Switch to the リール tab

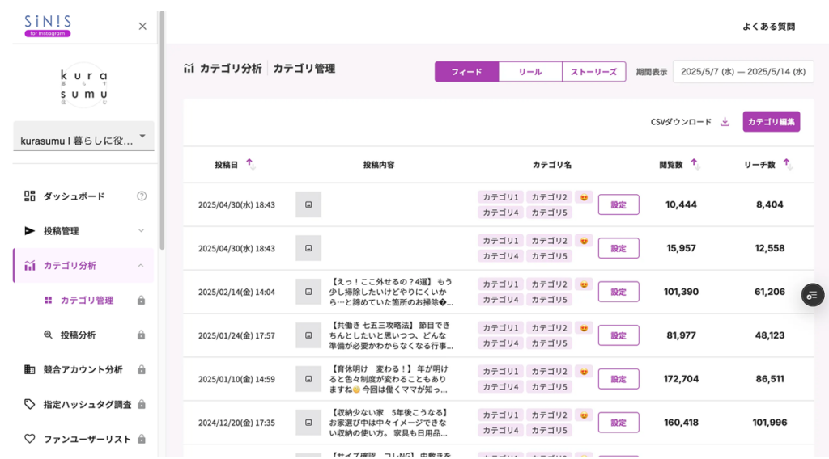[x=530, y=72]
